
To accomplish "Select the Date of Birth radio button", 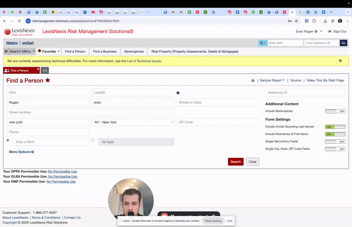I will tap(8, 140).
